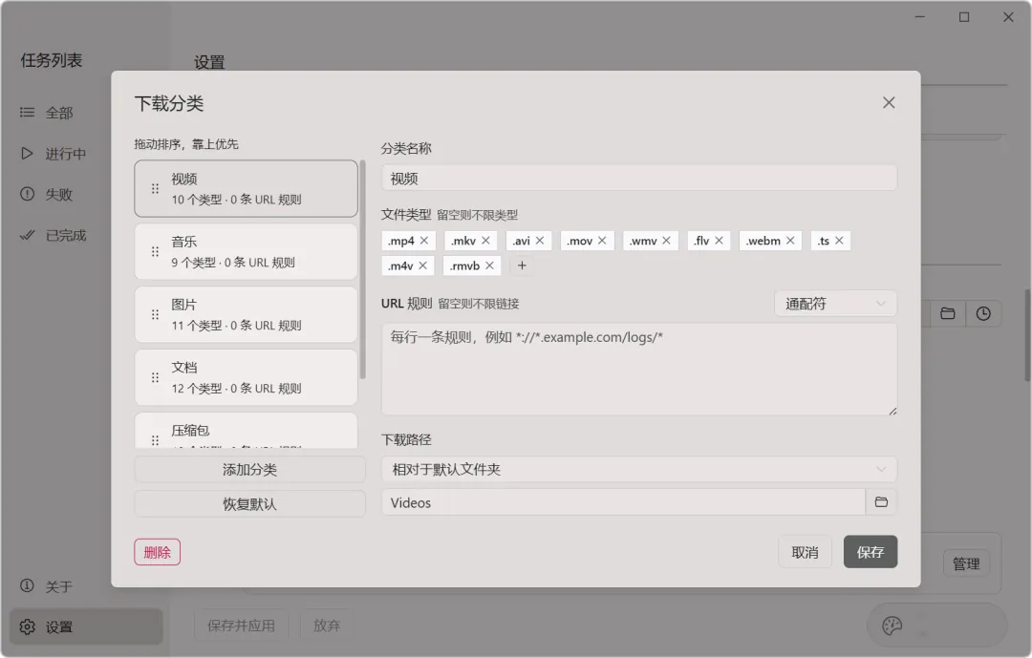1032x658 pixels.
Task: Remove the .mov file type tag
Action: coord(602,241)
